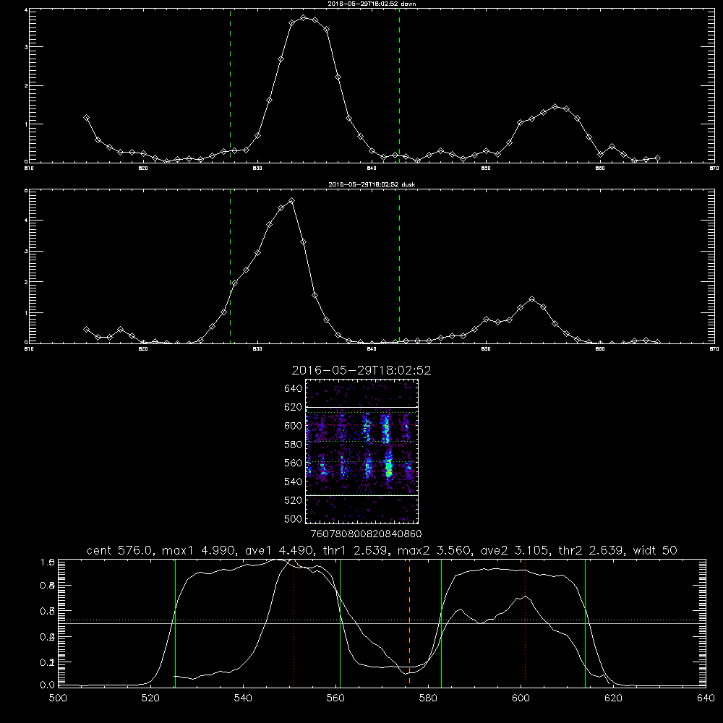Viewport: 723px width, 723px height.
Task: Click x-axis label '640' of bottom plot
Action: click(706, 698)
